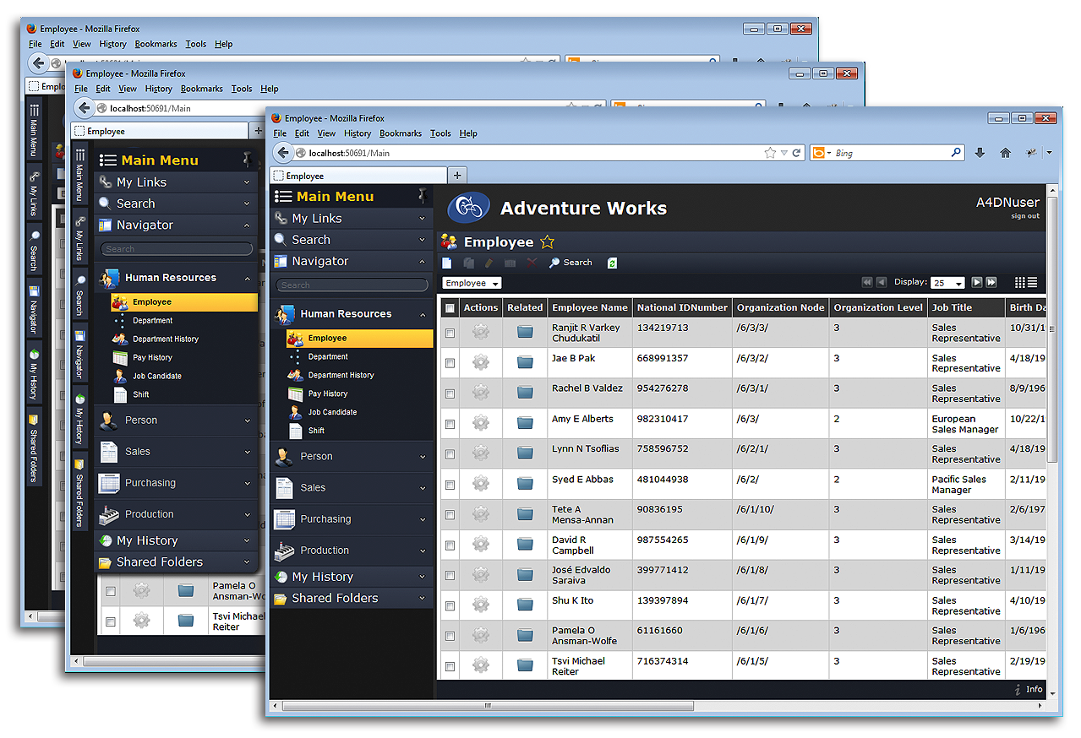The image size is (1081, 738).
Task: Open Department History in front window navigator
Action: (341, 375)
